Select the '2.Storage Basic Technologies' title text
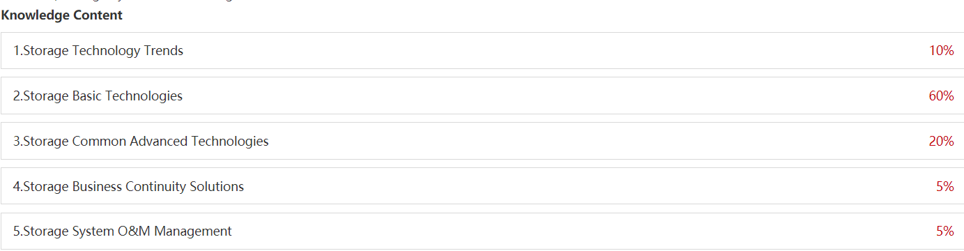The width and height of the screenshot is (964, 251). coord(98,96)
